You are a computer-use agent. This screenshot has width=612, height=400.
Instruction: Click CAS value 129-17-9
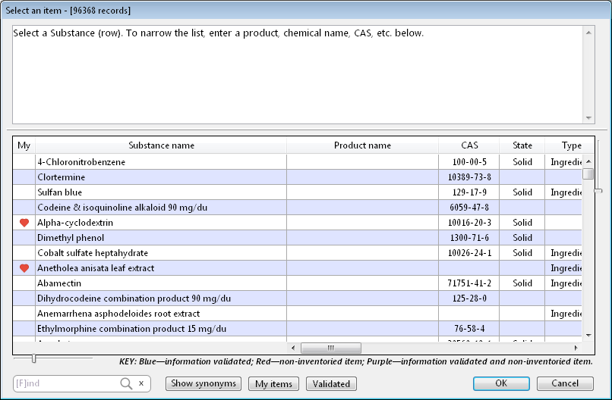tap(469, 192)
